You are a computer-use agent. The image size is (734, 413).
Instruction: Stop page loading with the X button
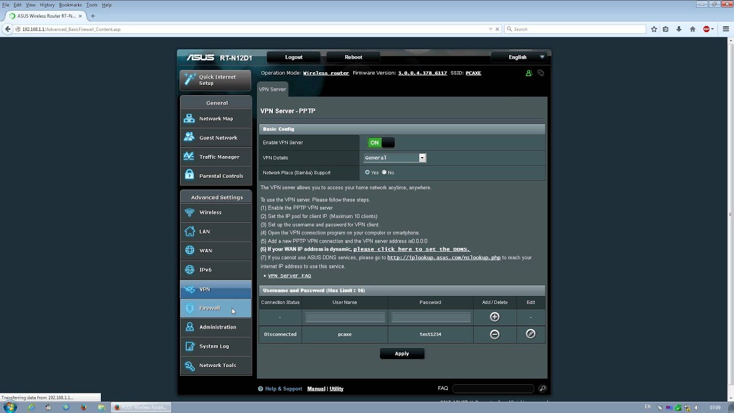[497, 29]
